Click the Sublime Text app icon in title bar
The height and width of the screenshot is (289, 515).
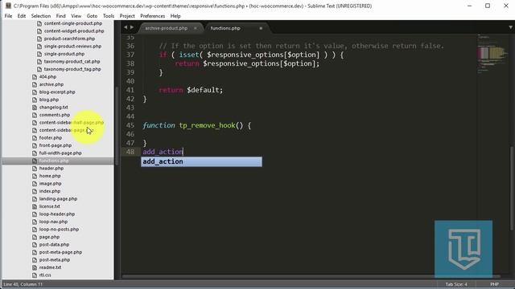click(8, 6)
